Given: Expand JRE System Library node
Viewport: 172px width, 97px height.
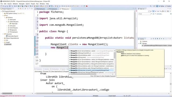Looking at the screenshot, I should [3, 13].
